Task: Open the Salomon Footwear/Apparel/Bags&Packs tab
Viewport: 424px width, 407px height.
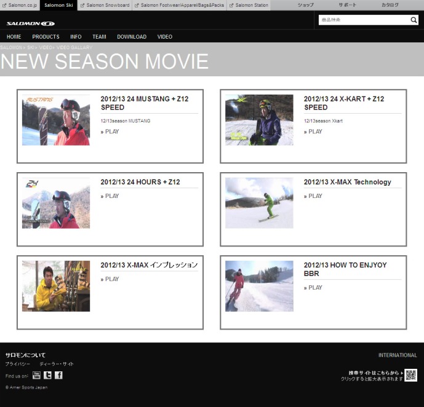Action: pos(180,5)
